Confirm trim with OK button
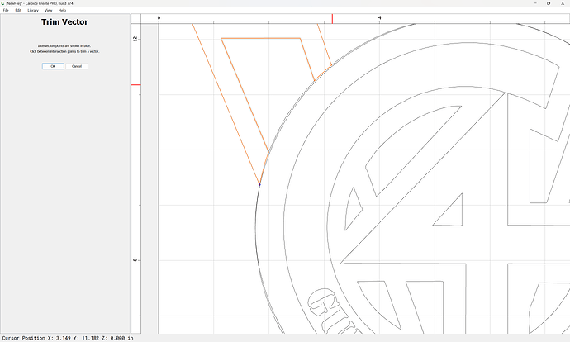570x342 pixels. [53, 66]
